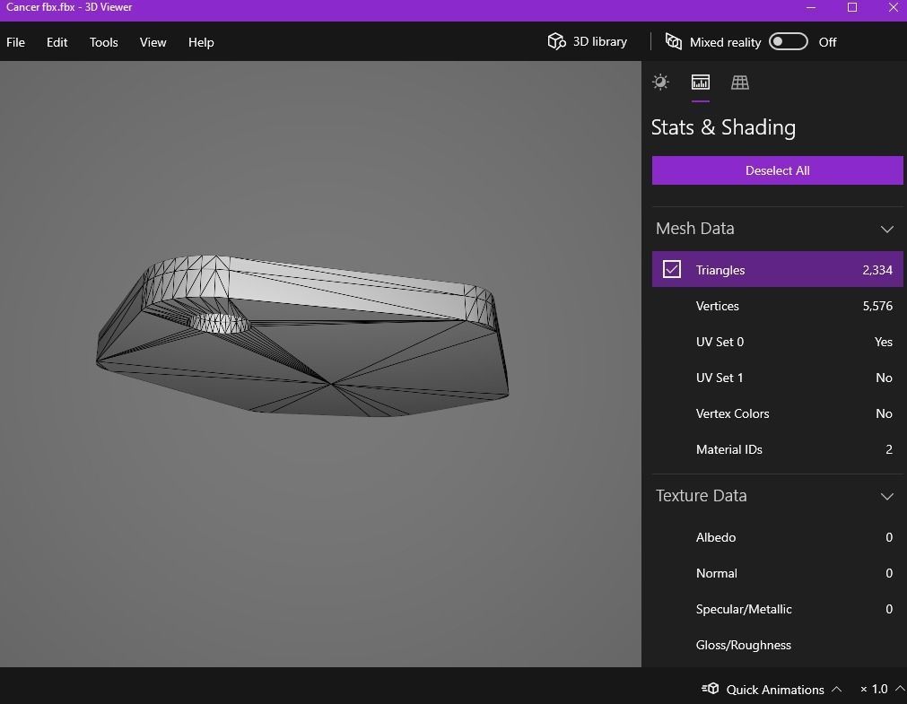Click the Triangles count 2,334
Viewport: 907px width, 704px height.
[x=876, y=270]
